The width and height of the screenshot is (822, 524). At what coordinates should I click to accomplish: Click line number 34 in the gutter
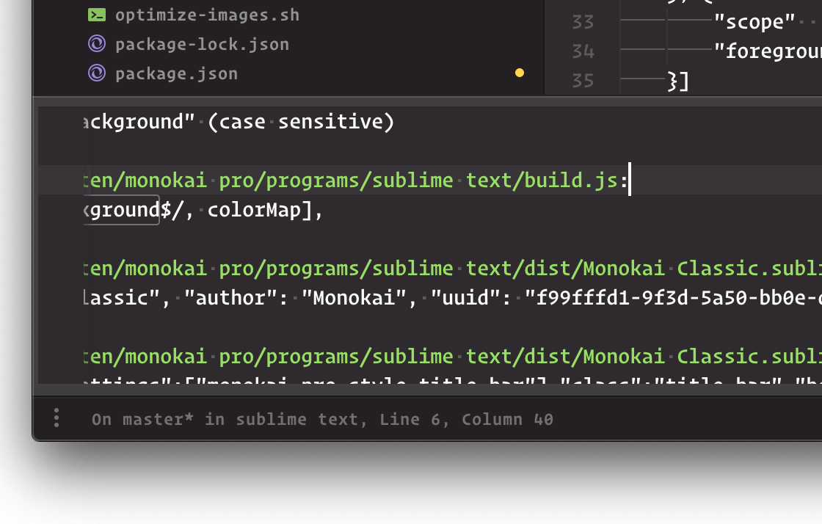pyautogui.click(x=582, y=51)
